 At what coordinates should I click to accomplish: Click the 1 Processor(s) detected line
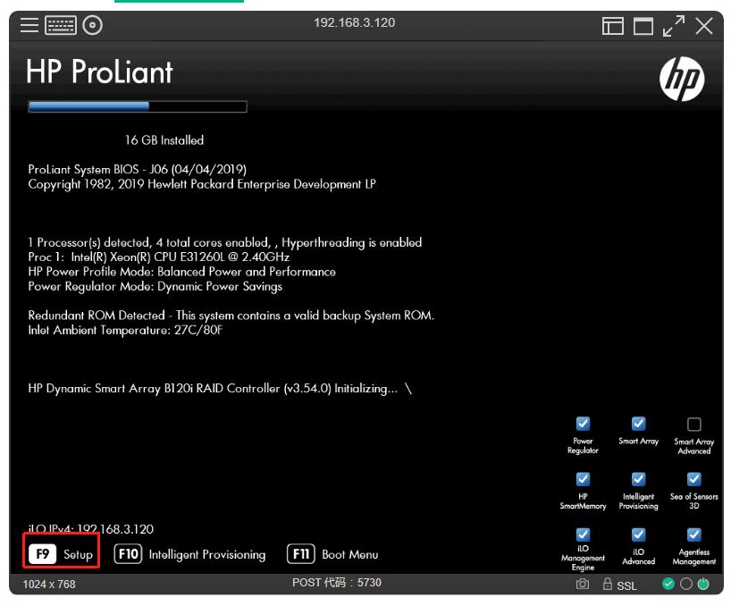point(224,242)
